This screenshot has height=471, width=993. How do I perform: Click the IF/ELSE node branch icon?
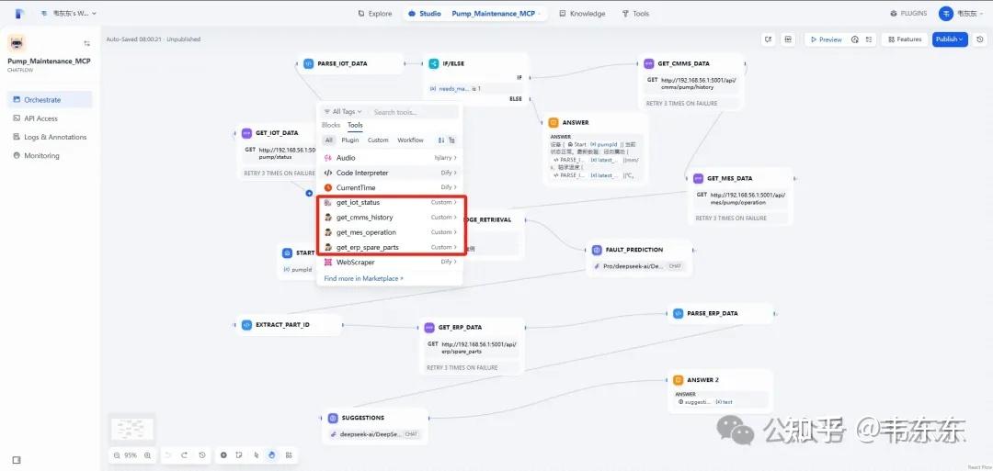coord(434,64)
